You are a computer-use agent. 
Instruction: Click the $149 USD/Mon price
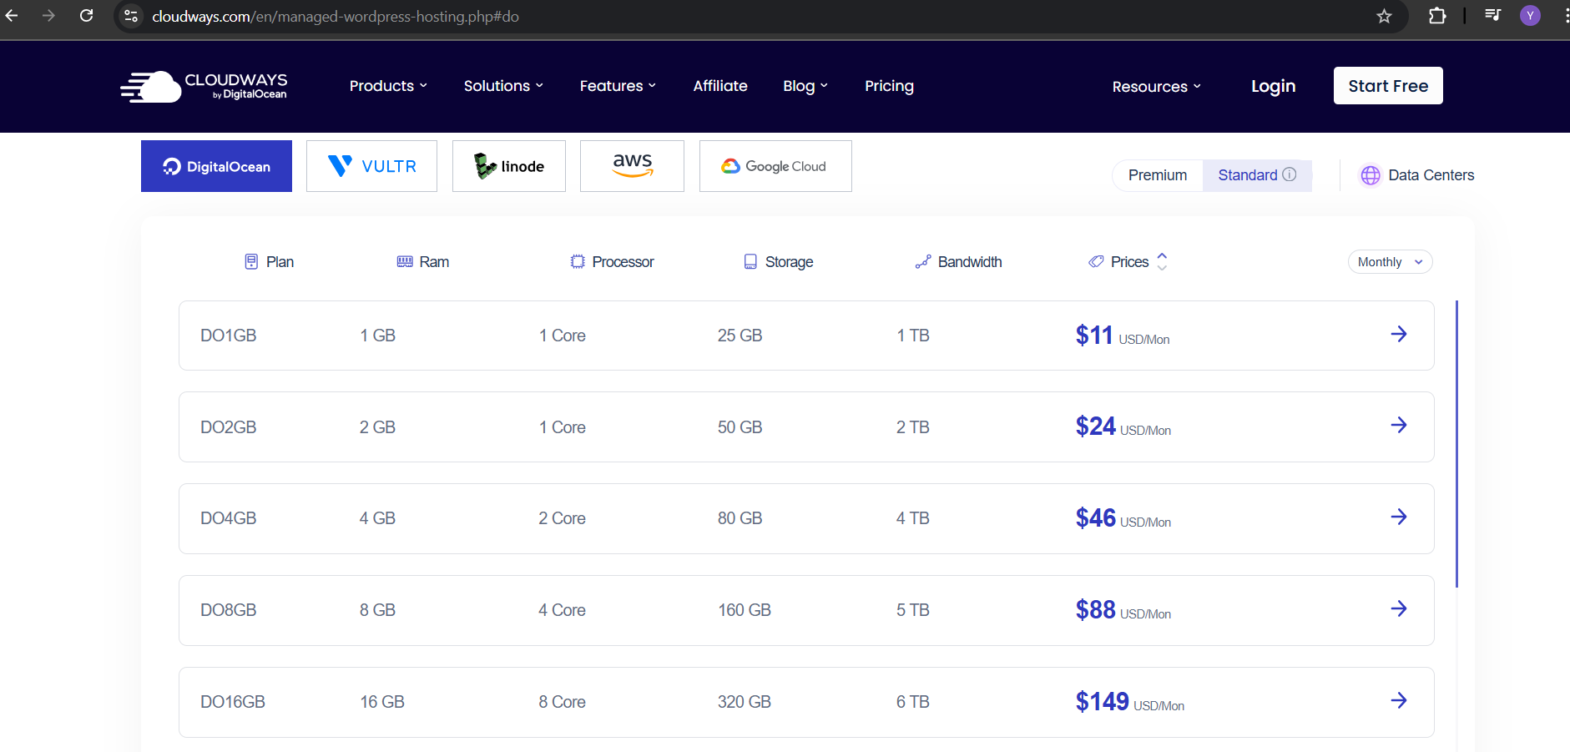click(1130, 702)
